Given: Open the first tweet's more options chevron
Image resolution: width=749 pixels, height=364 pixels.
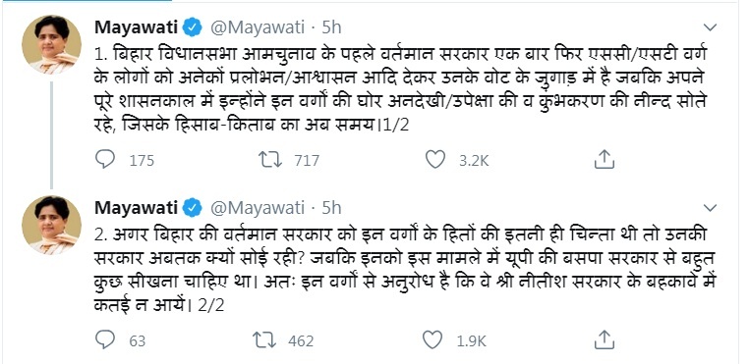Looking at the screenshot, I should pyautogui.click(x=711, y=27).
